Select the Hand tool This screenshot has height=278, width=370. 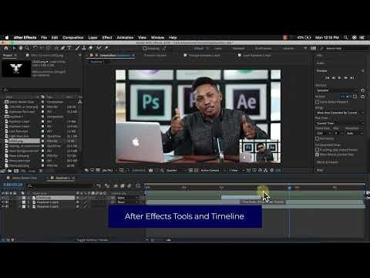pyautogui.click(x=21, y=48)
